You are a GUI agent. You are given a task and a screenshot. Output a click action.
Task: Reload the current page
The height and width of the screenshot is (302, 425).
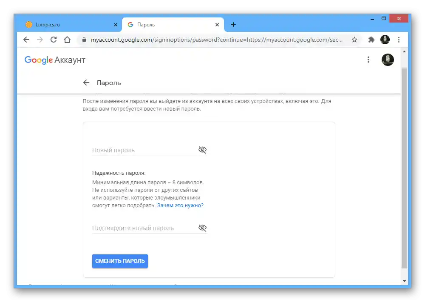click(54, 40)
